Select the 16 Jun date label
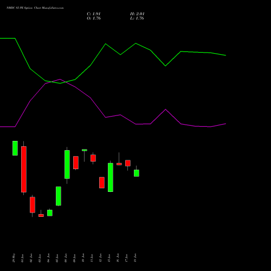The height and width of the screenshot is (271, 271). click(x=118, y=258)
